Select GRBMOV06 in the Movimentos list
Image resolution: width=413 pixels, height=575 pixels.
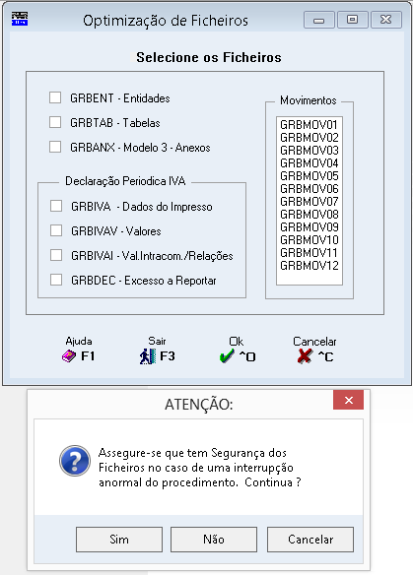tap(310, 188)
